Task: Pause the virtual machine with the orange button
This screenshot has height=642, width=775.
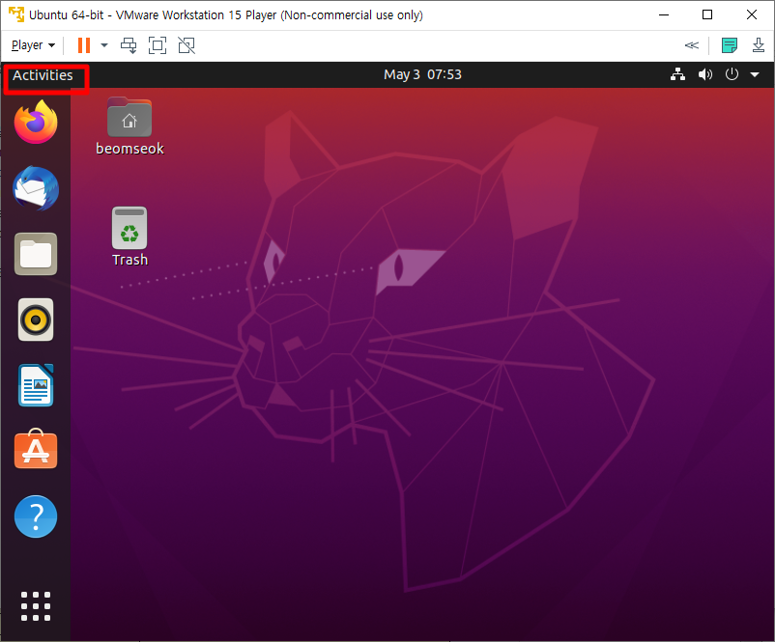Action: point(84,45)
